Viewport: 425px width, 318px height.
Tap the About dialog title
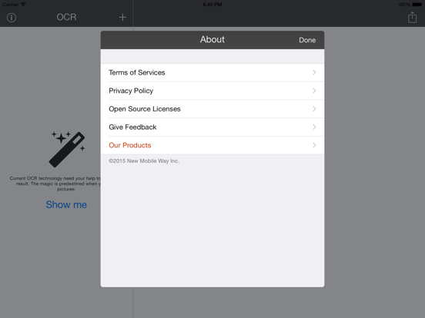point(212,39)
